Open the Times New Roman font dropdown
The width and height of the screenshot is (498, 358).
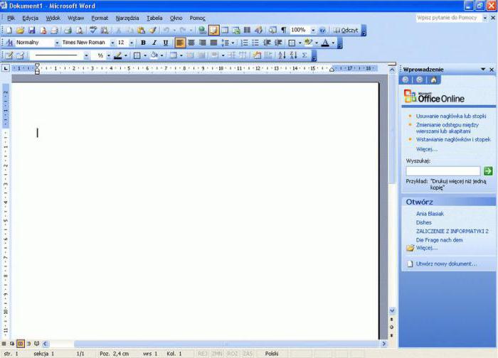click(112, 43)
